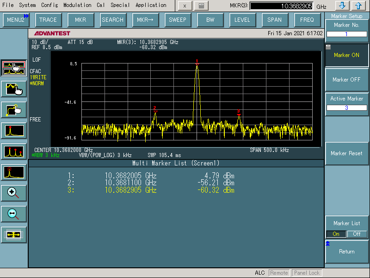Click the single peak marker icon
The image size is (370, 278).
tap(14, 131)
